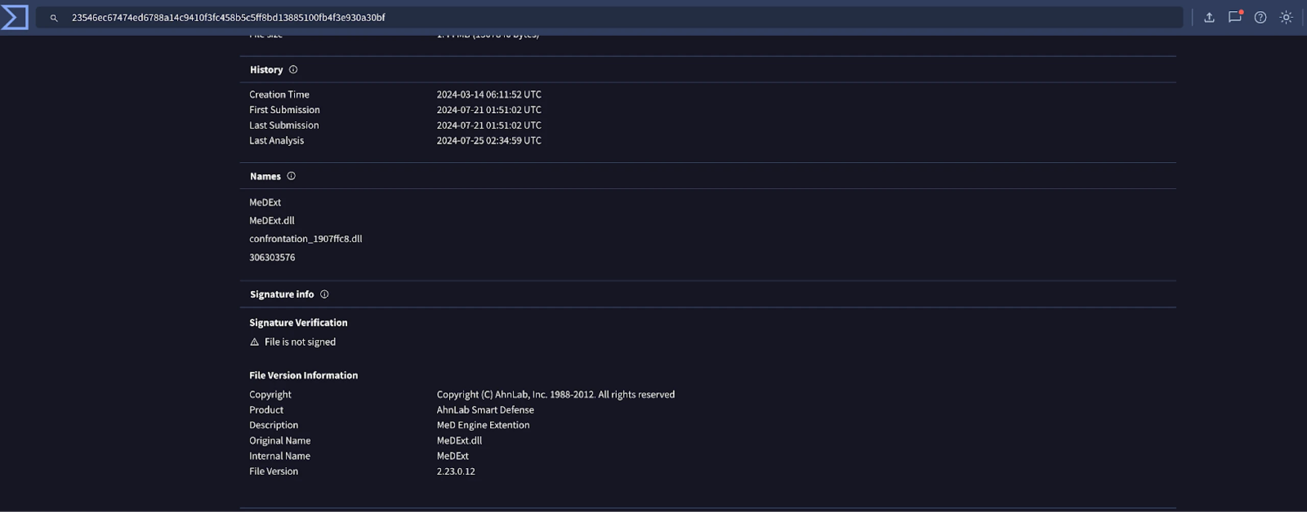Click the info icon beside Names
The image size is (1307, 512).
tap(291, 176)
